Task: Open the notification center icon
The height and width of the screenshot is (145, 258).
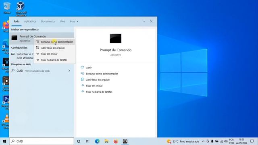Action: [x=252, y=141]
